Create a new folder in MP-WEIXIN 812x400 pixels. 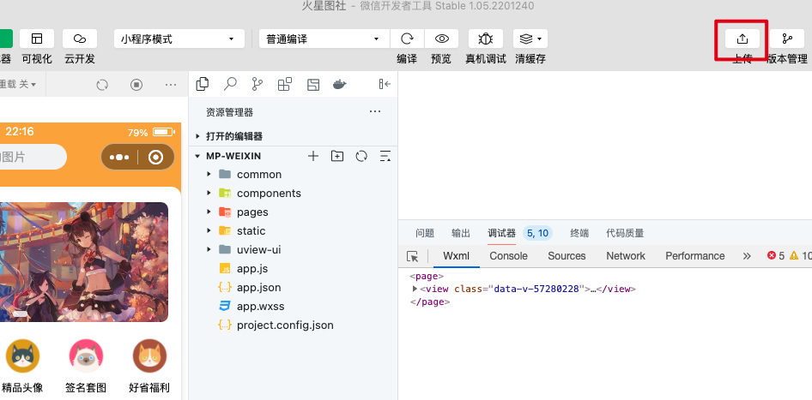(x=337, y=156)
